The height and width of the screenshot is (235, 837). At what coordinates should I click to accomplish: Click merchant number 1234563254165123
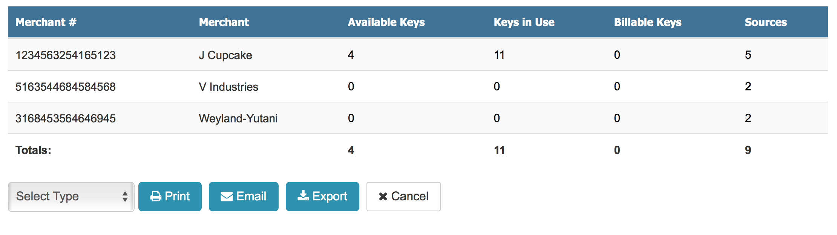[66, 55]
